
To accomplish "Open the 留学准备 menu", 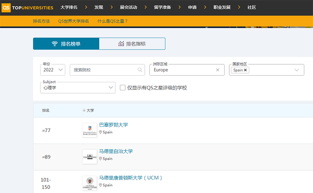I will tap(162, 7).
